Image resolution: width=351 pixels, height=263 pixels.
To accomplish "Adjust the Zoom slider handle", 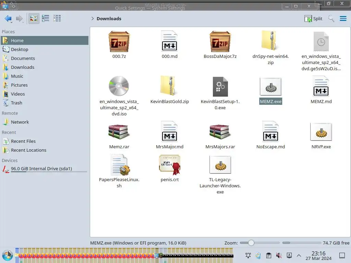I will point(251,243).
